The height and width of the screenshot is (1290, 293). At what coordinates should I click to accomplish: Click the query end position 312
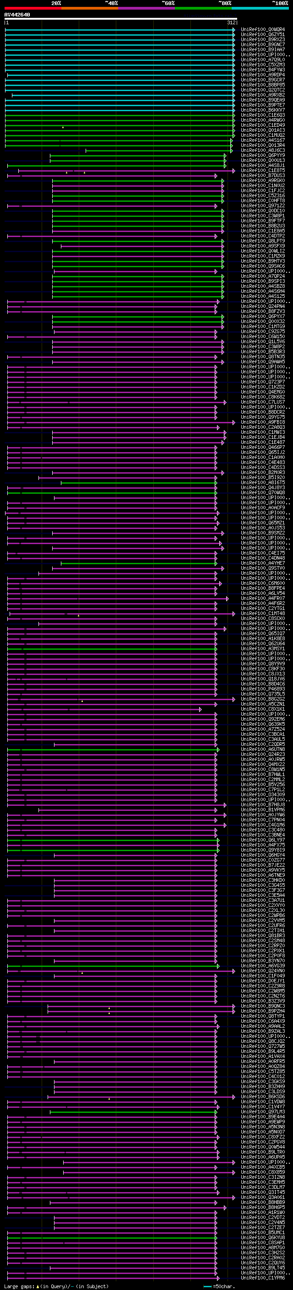[x=231, y=22]
